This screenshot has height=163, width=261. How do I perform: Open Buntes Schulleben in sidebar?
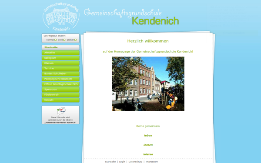click(x=60, y=74)
